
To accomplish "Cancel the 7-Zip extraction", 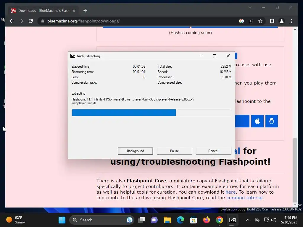I will 213,151.
